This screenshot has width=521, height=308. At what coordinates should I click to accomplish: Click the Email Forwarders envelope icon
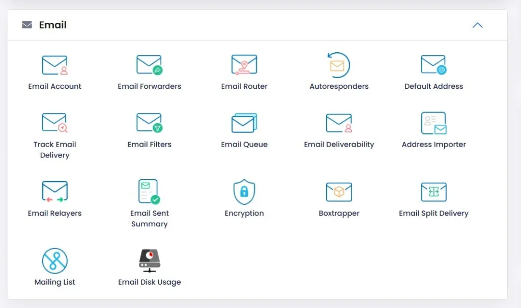click(149, 65)
